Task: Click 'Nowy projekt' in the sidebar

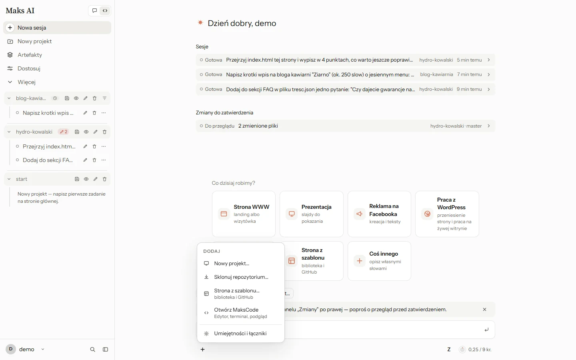Action: click(x=57, y=41)
